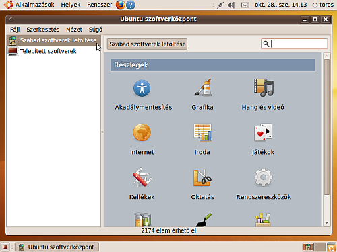The image size is (337, 252).
Task: Click the date and time clock
Action: coord(280,5)
